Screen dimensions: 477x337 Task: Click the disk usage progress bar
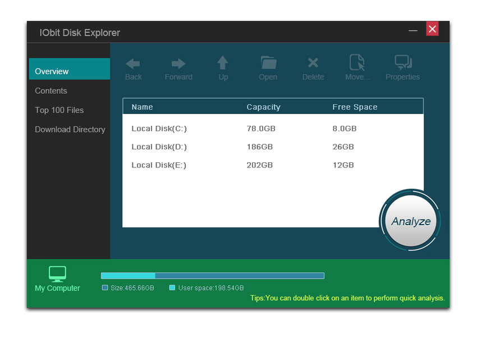[212, 276]
